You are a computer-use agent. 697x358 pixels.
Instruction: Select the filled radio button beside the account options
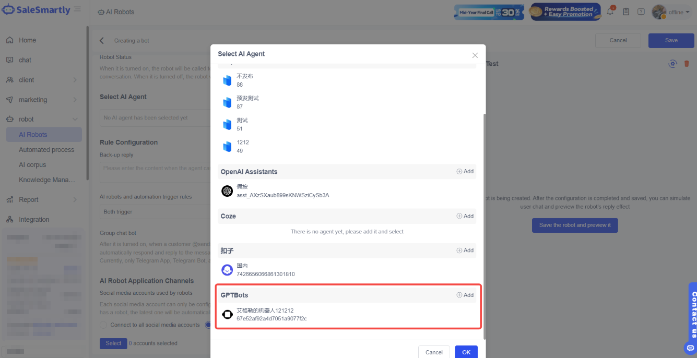(209, 324)
